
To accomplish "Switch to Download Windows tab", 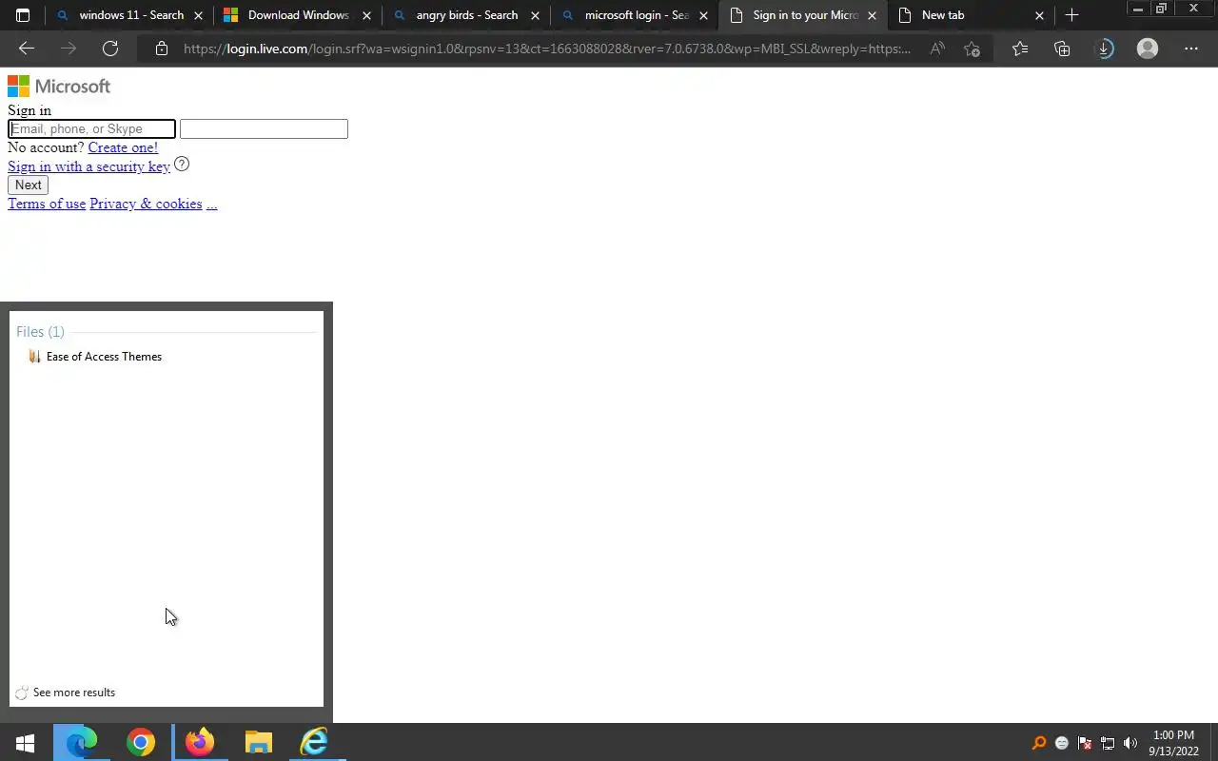I will point(298,15).
